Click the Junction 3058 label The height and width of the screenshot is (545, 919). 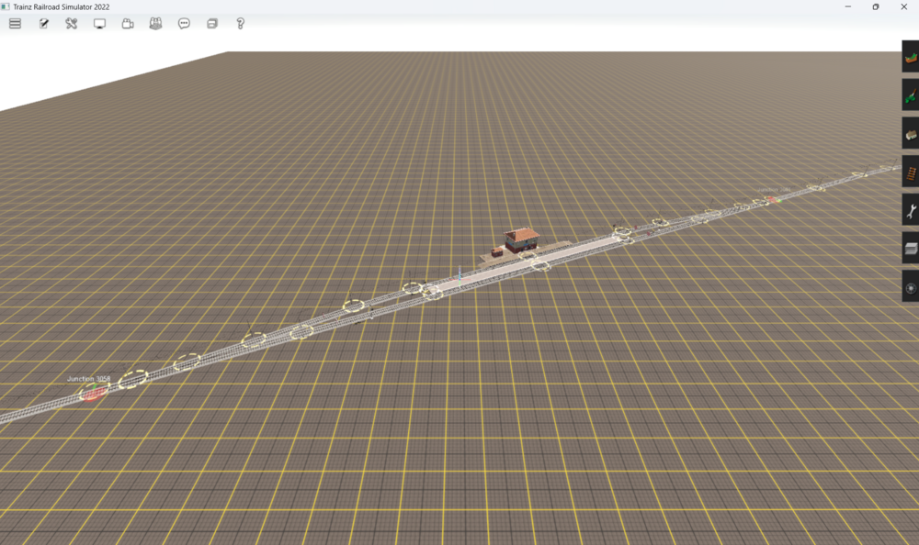coord(88,379)
